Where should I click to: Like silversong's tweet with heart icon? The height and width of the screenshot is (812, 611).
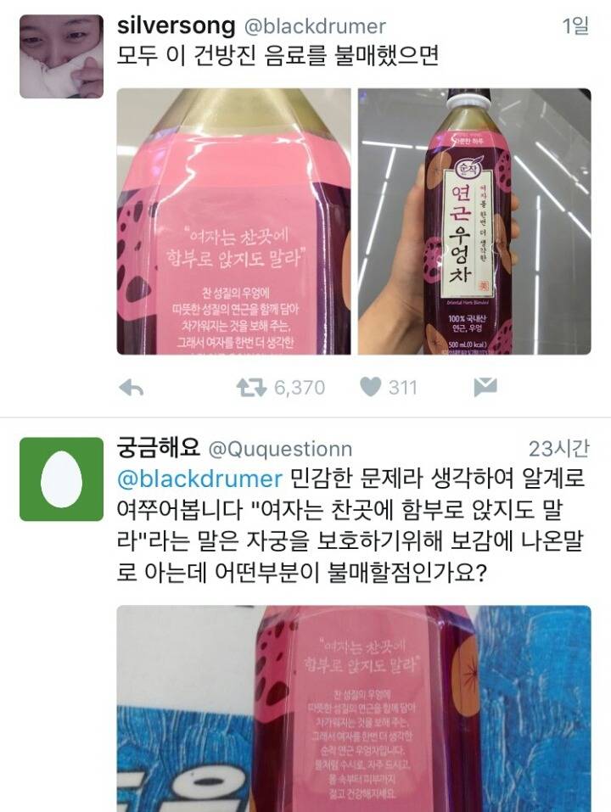click(x=370, y=387)
